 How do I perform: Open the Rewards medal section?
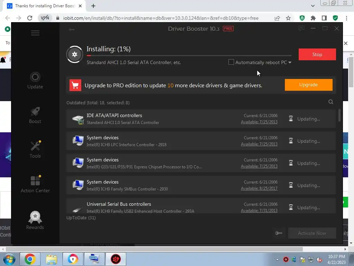tap(35, 220)
